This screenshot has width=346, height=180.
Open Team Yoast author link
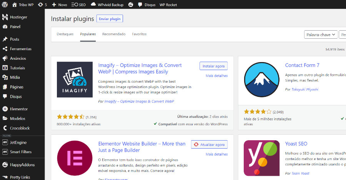300,173
